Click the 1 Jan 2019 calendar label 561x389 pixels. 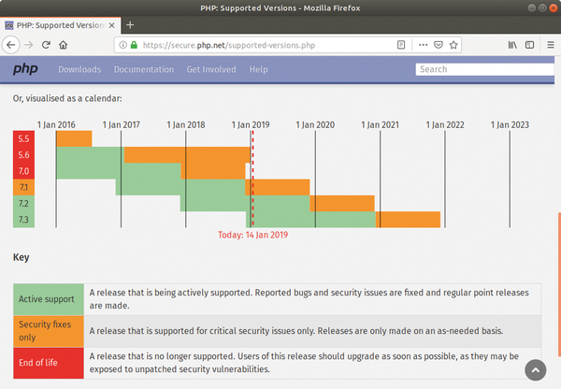click(251, 124)
